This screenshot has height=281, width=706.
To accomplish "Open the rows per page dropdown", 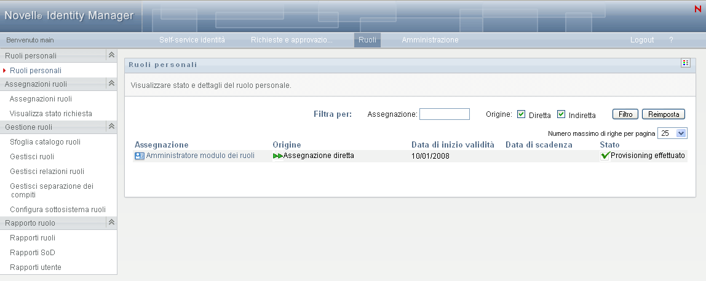I will tap(672, 133).
